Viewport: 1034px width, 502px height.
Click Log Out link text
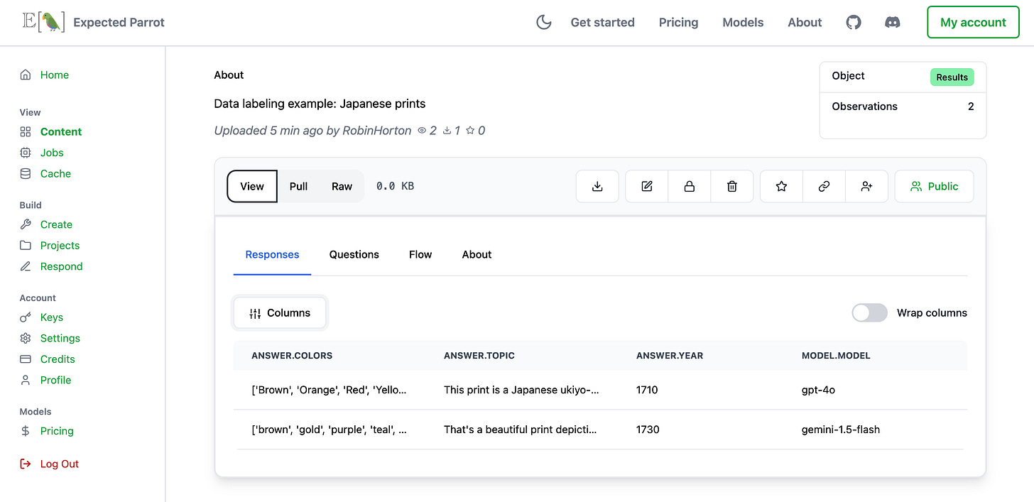click(60, 464)
